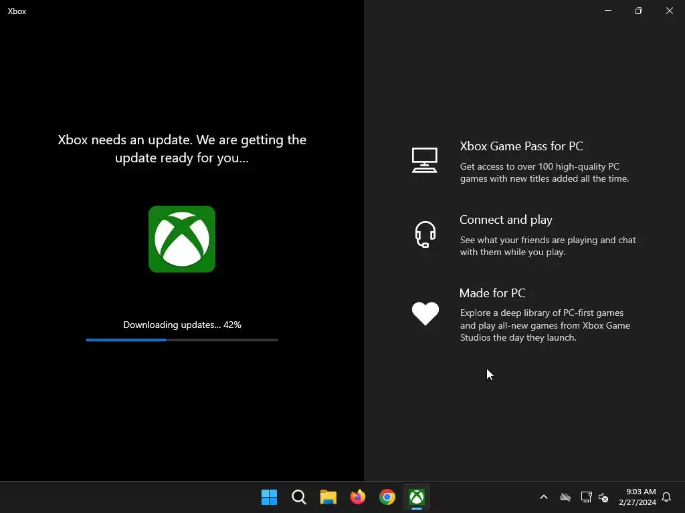The width and height of the screenshot is (685, 513).
Task: Click the computer monitor icon beside Xbox Game Pass
Action: point(425,160)
